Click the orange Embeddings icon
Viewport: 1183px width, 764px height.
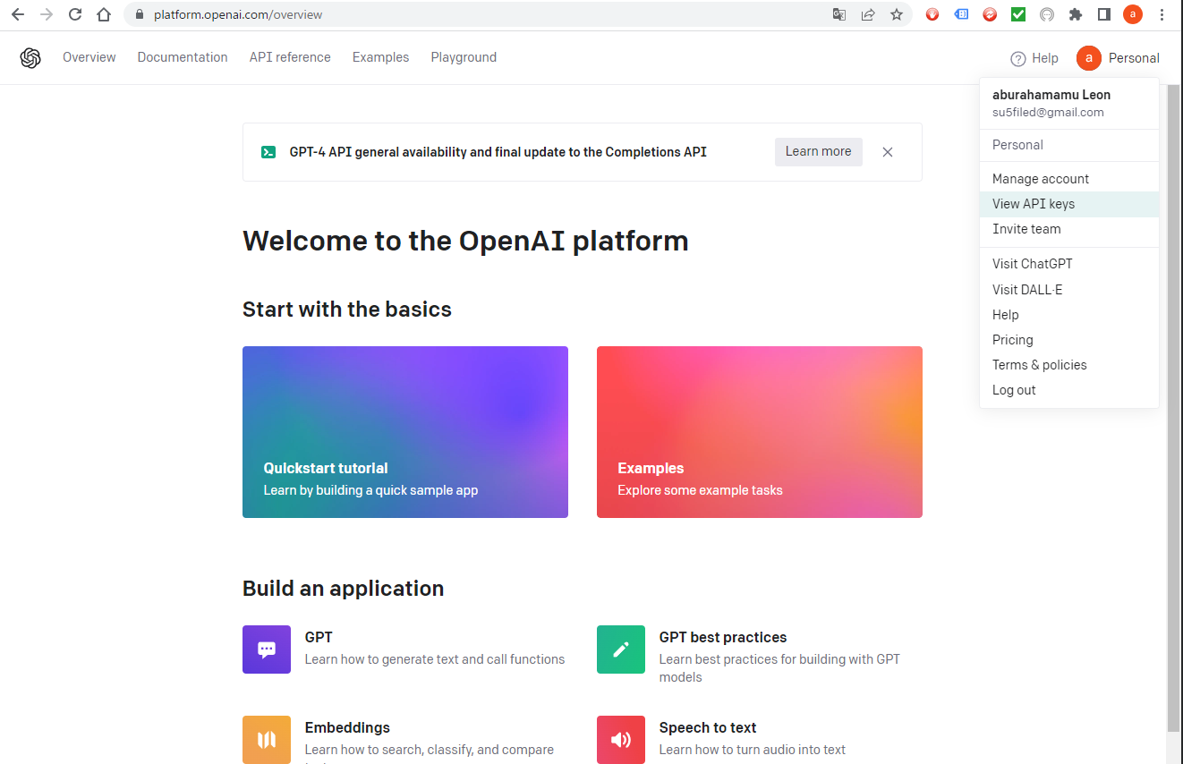point(267,739)
